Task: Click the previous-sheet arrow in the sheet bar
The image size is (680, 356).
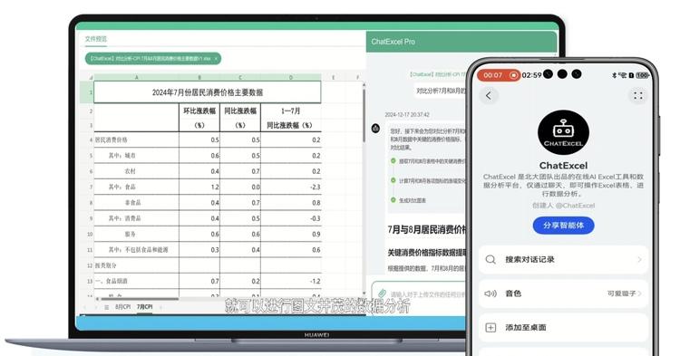Action: 84,307
